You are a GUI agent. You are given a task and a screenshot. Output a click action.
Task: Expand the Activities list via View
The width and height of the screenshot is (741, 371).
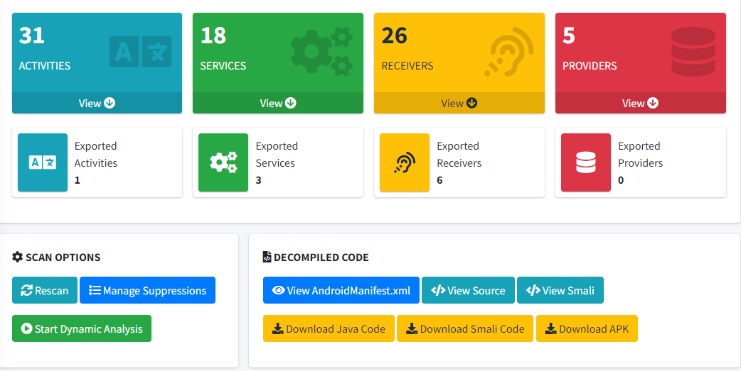(97, 103)
